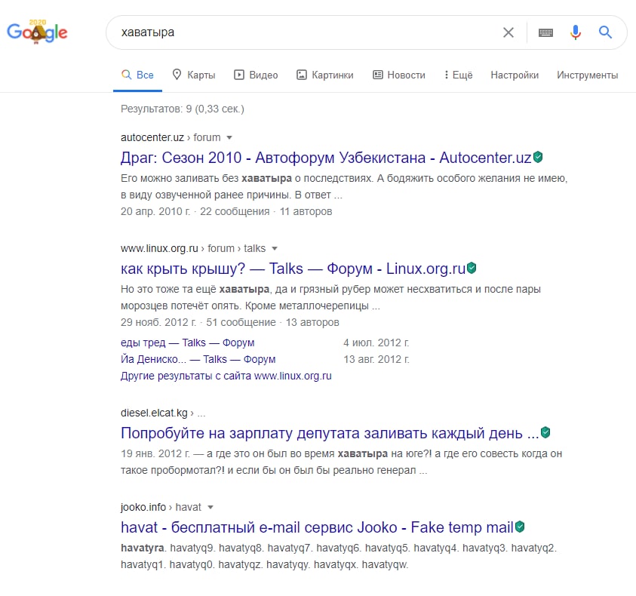Open еды тред — Talks — Форум sublink
This screenshot has height=596, width=636.
coord(187,343)
